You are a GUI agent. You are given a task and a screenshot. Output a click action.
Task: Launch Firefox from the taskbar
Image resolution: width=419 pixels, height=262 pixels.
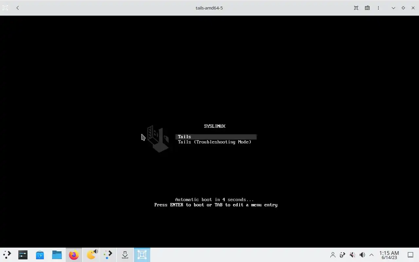tap(74, 255)
